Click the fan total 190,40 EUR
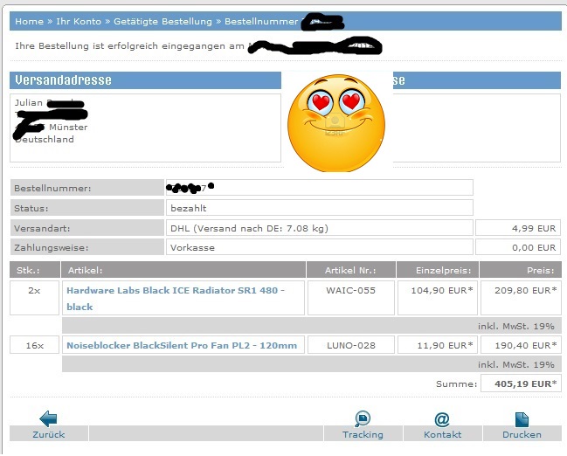This screenshot has width=567, height=456. click(x=525, y=345)
